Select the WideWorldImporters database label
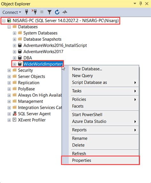This screenshot has height=183, width=151. [x=43, y=64]
